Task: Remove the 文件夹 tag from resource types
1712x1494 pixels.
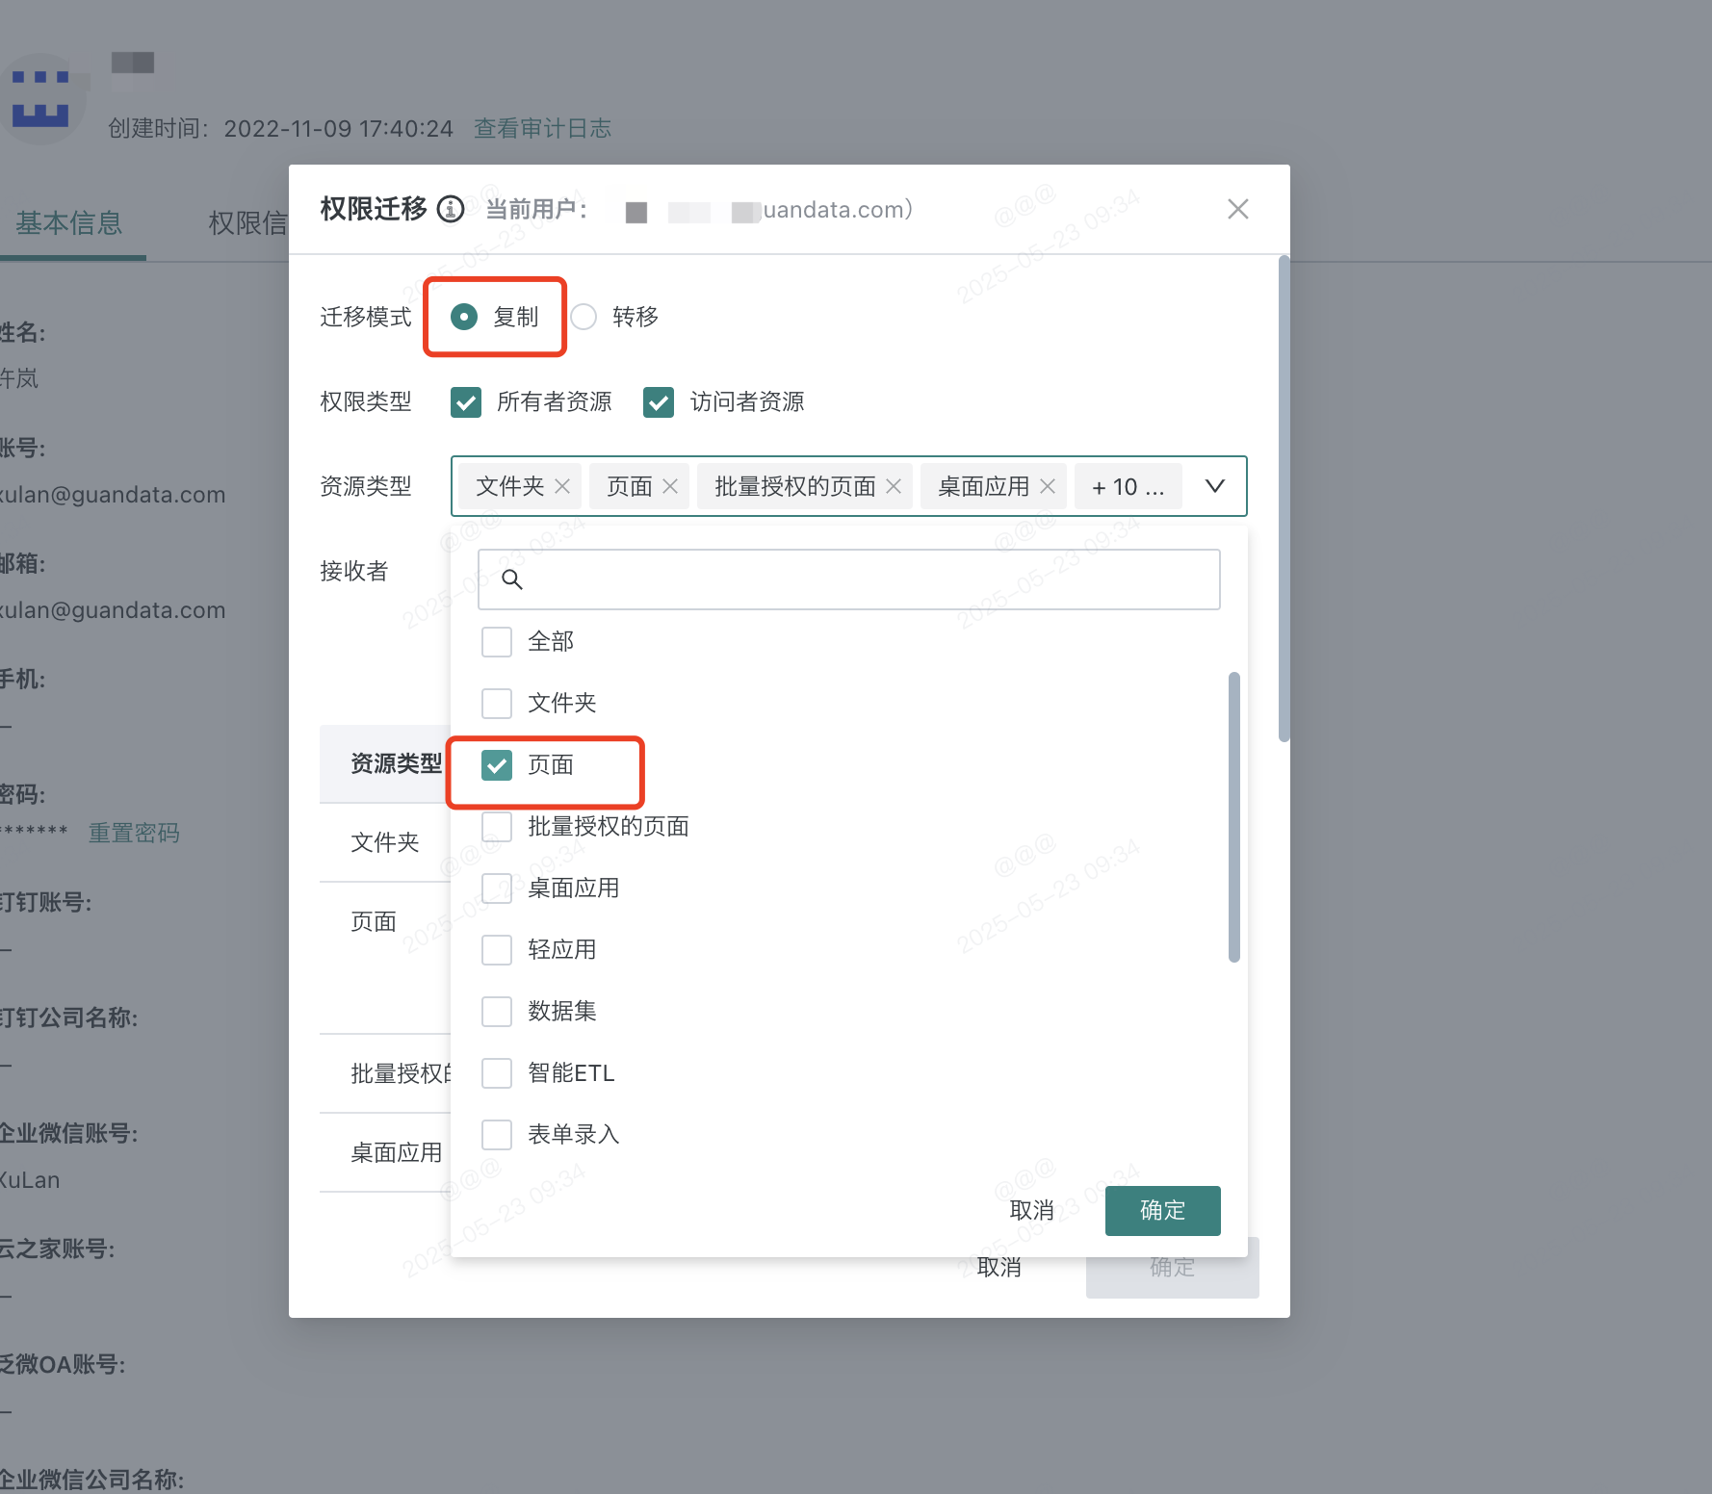Action: (562, 487)
